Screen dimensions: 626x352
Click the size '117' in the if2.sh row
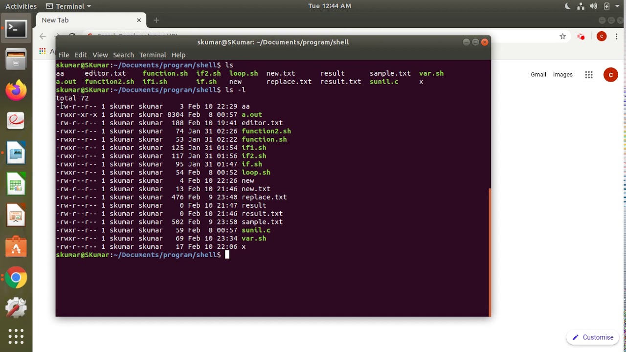pos(178,156)
